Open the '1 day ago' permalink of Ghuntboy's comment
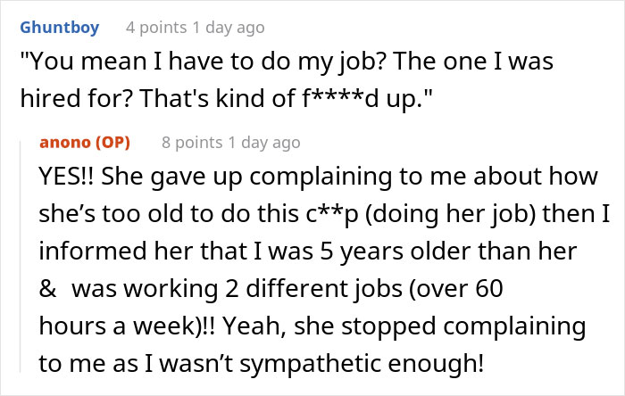 point(232,28)
